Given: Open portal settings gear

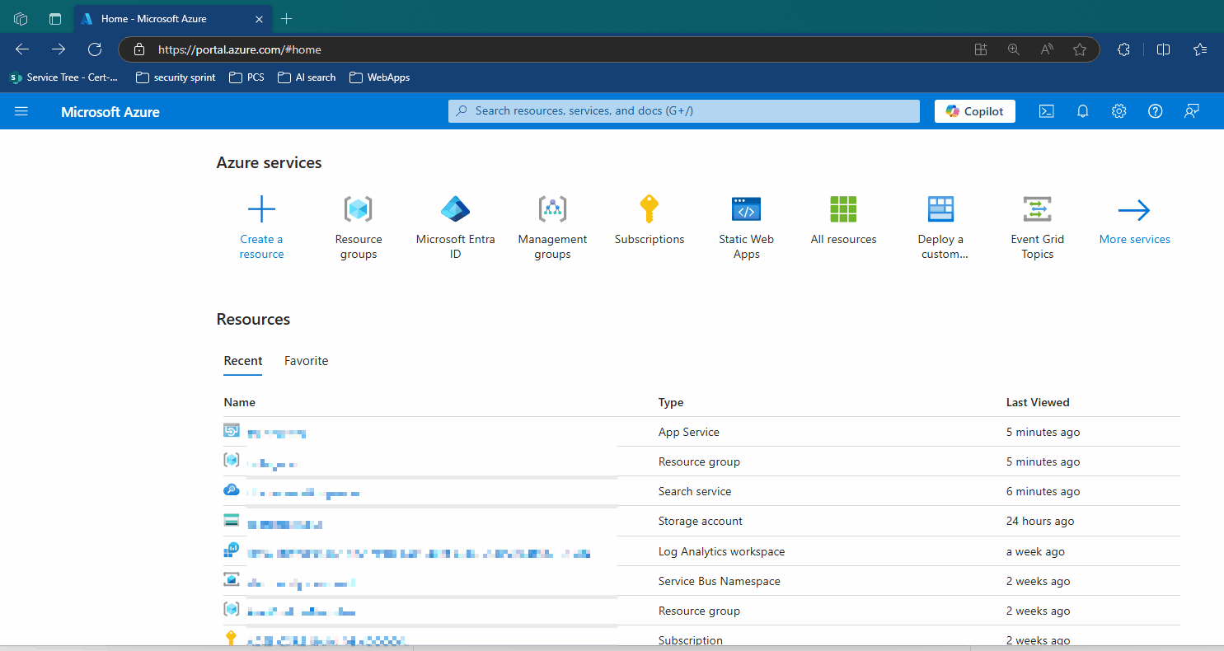Looking at the screenshot, I should point(1118,111).
